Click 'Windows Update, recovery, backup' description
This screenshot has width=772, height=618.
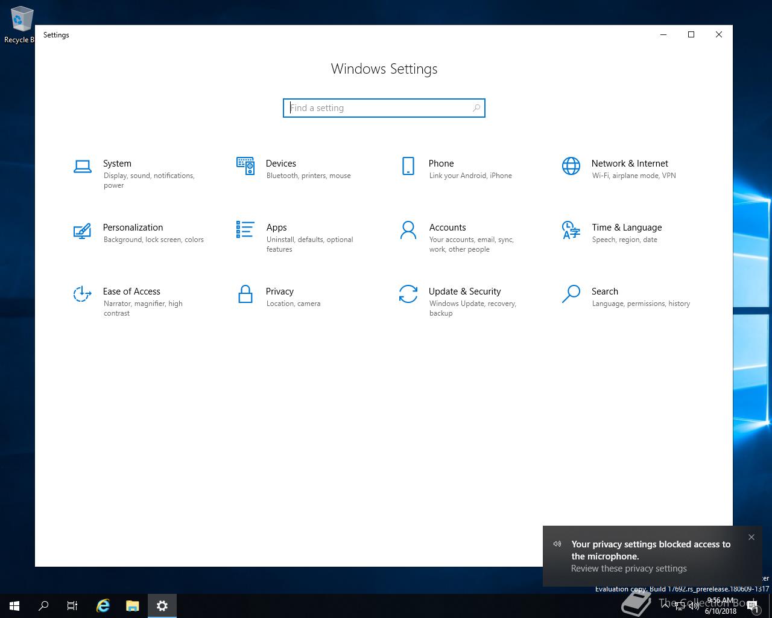coord(473,308)
